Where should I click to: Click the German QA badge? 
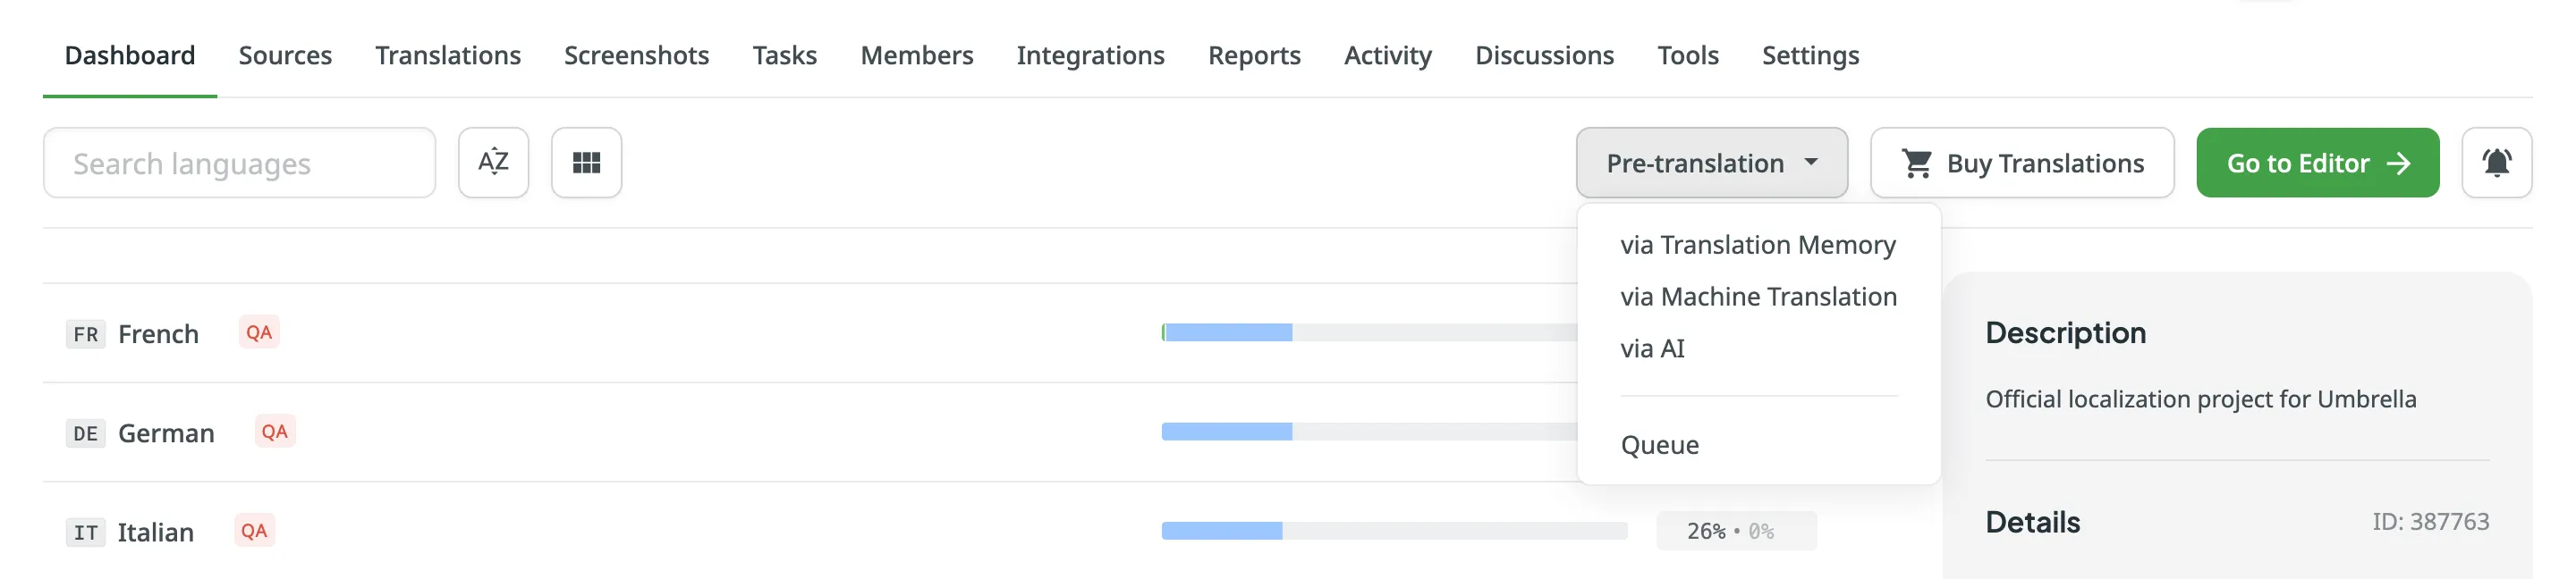coord(274,432)
